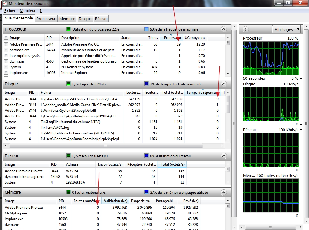Select dynamicmanager.exe network row
This screenshot has height=230, width=309.
(95, 177)
